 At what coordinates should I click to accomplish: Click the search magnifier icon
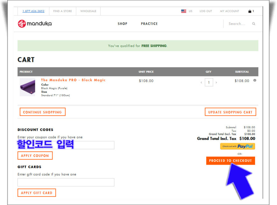point(253,23)
